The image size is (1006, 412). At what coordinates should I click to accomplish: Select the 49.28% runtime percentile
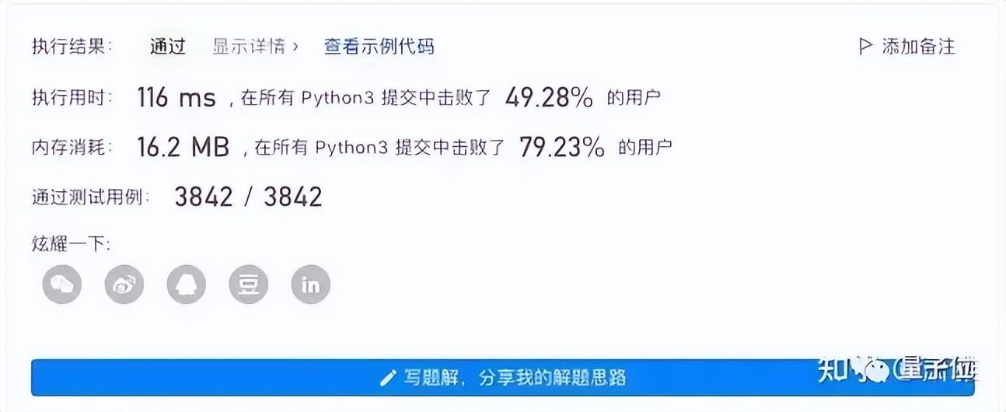[548, 98]
